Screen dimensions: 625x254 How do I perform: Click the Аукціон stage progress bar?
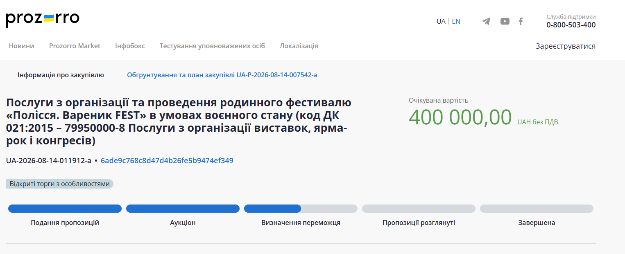[183, 209]
